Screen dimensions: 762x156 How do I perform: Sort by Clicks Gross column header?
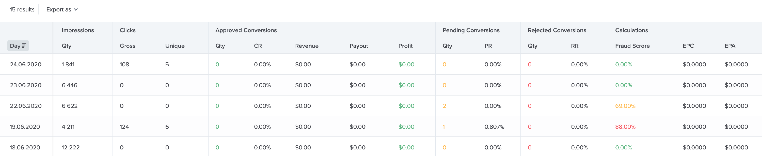click(128, 46)
